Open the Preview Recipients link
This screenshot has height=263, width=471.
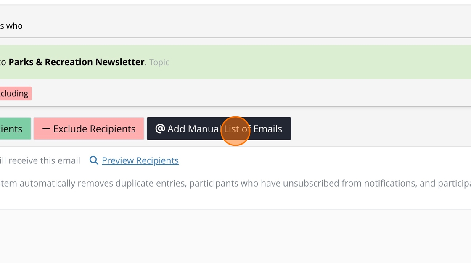click(140, 160)
